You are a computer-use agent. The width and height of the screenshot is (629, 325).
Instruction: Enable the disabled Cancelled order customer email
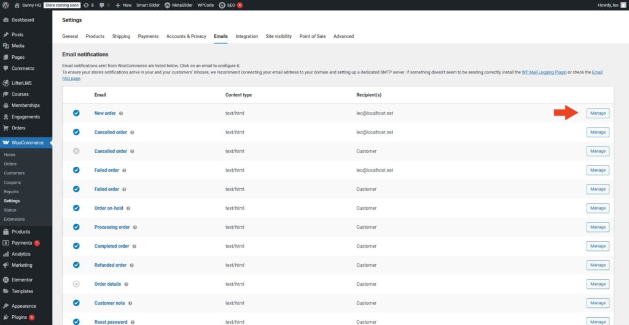point(76,151)
